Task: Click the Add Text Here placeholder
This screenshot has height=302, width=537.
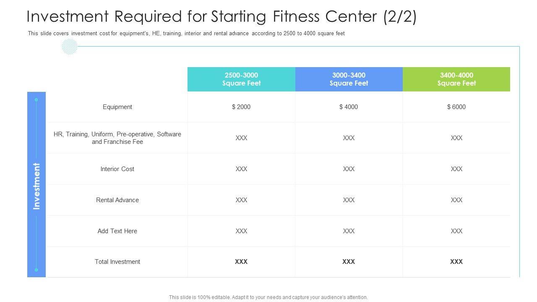Action: 117,231
